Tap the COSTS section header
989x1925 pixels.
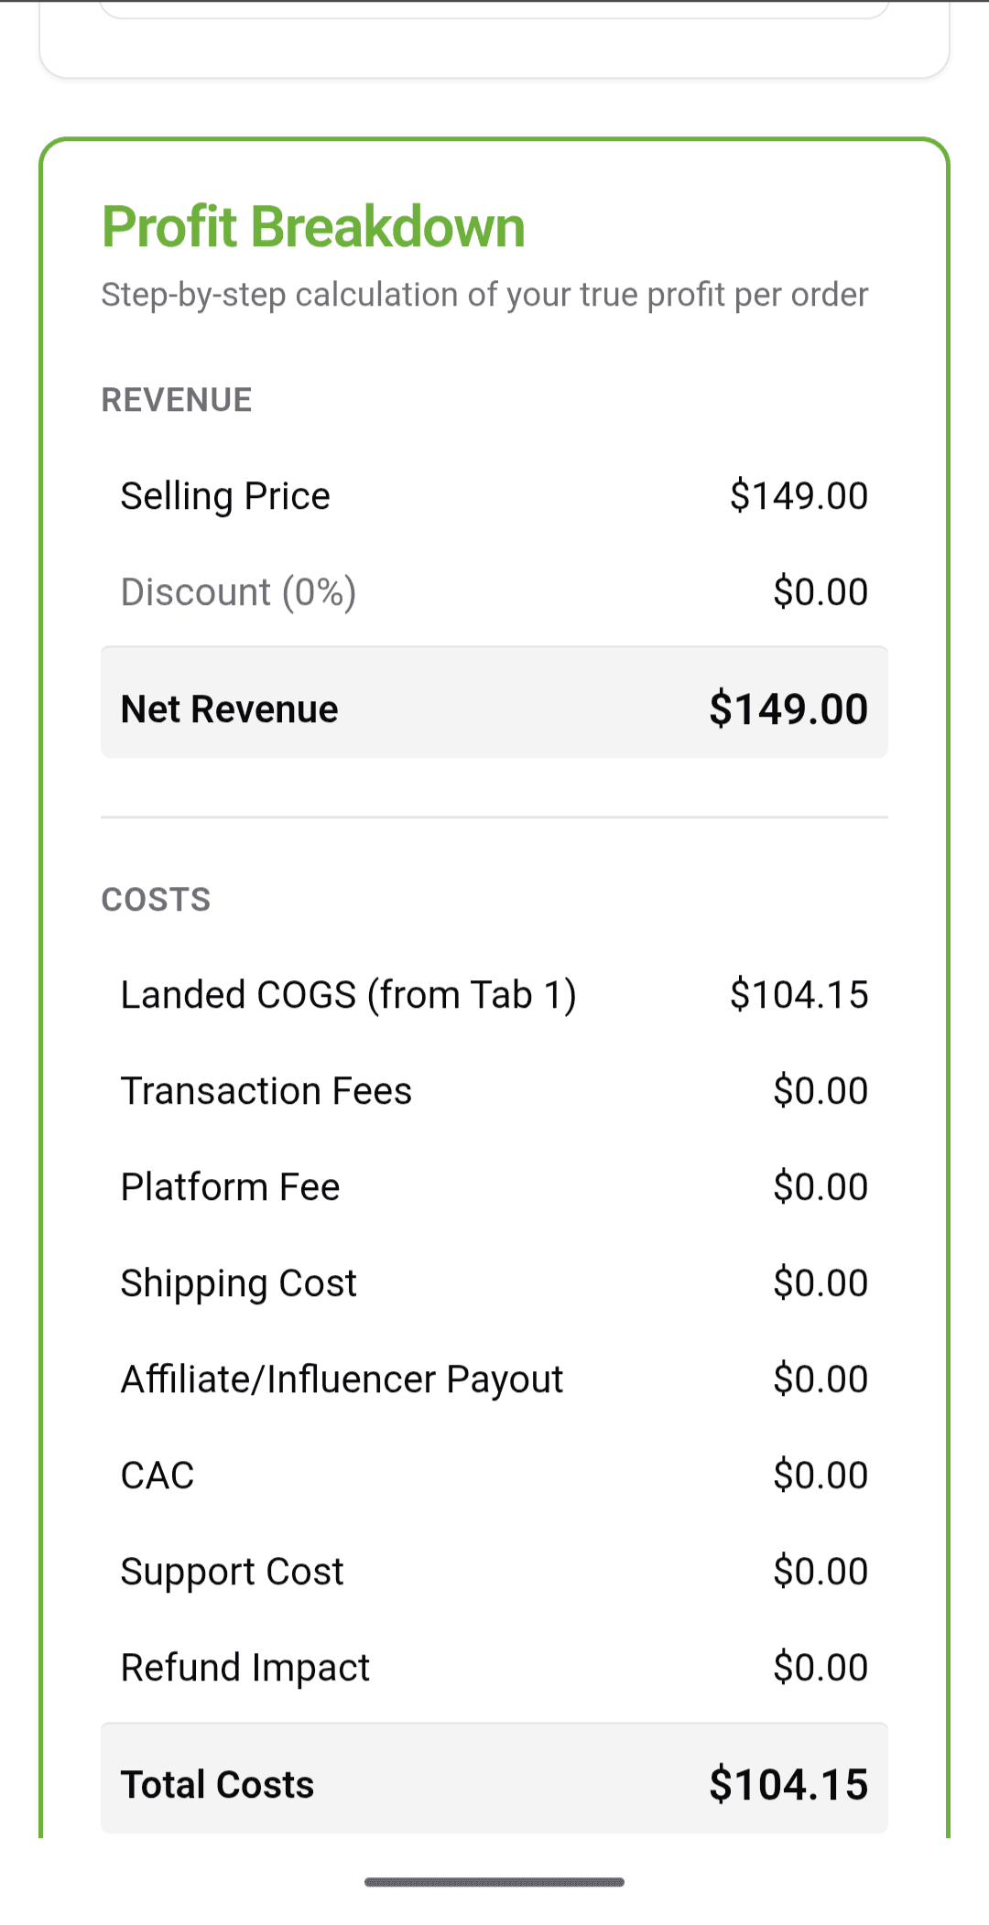[156, 900]
